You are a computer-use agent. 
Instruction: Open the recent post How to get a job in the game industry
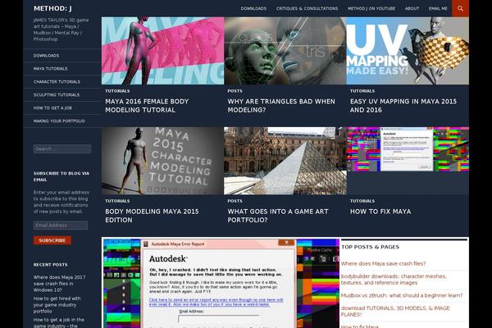click(59, 322)
